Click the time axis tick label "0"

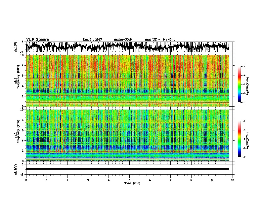coord(26,180)
